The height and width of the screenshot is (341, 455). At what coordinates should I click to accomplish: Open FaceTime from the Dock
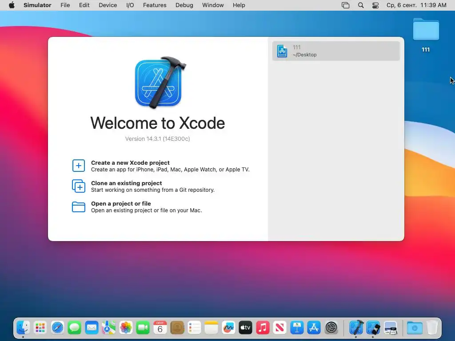pos(143,328)
